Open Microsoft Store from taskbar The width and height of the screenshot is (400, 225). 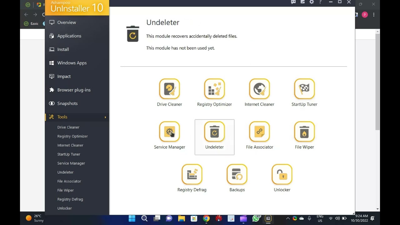point(194,218)
